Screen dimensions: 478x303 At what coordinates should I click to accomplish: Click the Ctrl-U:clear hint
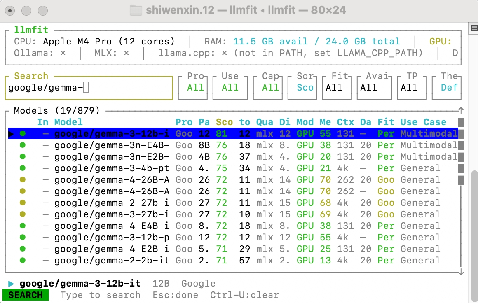point(244,295)
